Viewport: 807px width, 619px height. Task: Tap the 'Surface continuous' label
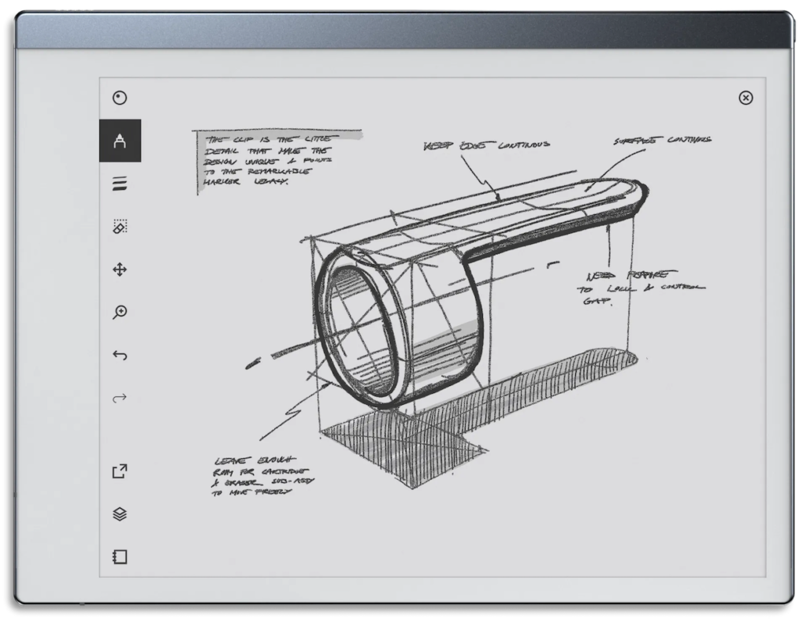pyautogui.click(x=662, y=139)
